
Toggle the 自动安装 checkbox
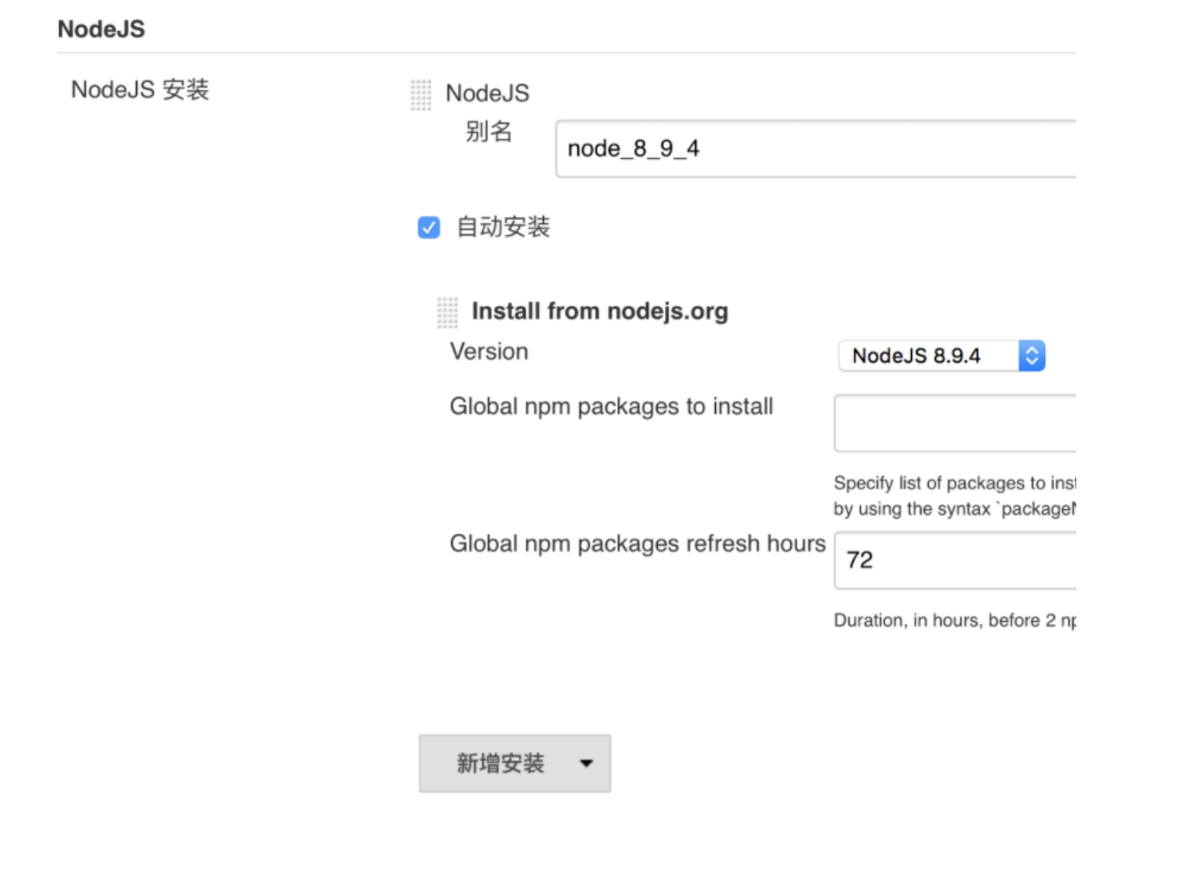(x=429, y=228)
